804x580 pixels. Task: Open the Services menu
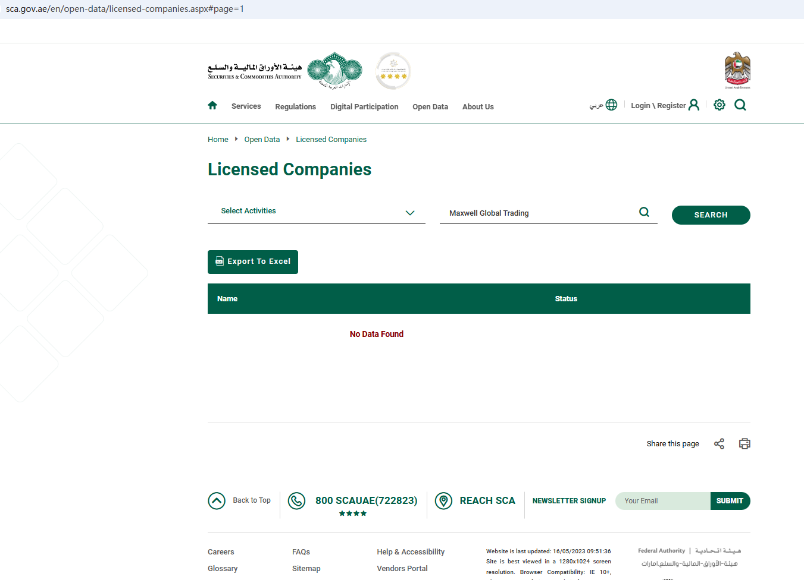[x=246, y=106]
